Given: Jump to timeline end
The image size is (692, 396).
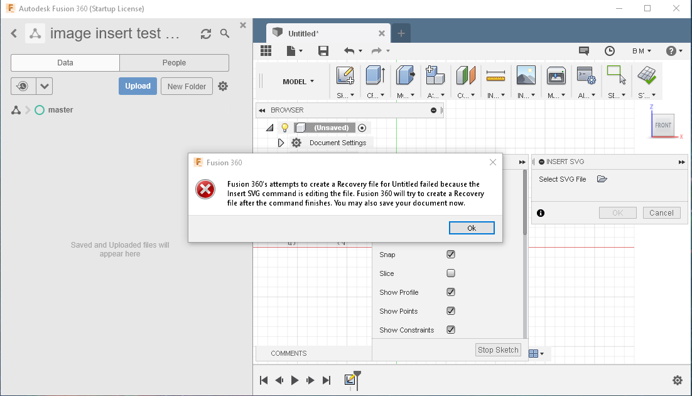Looking at the screenshot, I should 327,380.
